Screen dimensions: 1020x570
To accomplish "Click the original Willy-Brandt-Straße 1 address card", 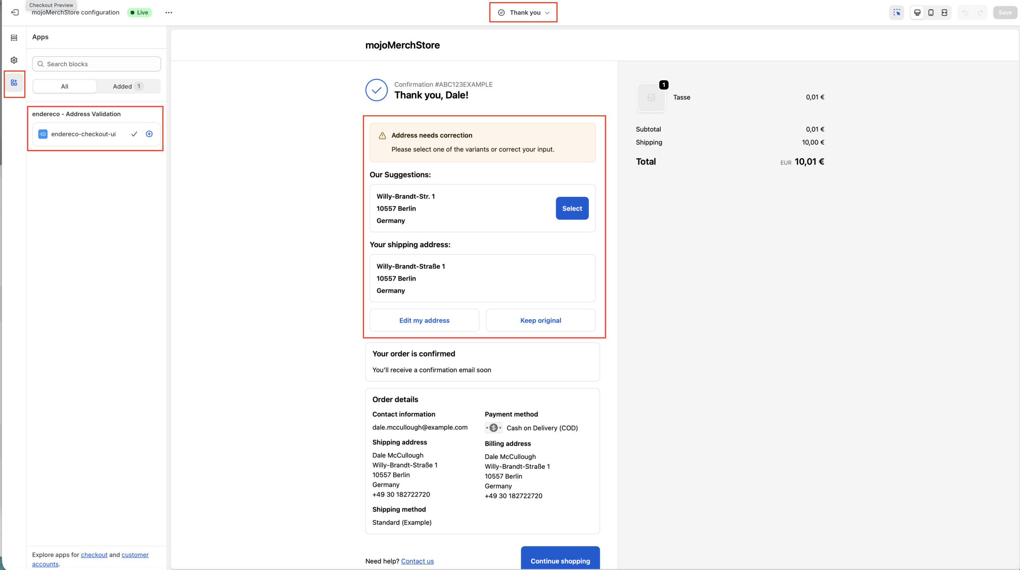I will coord(483,278).
